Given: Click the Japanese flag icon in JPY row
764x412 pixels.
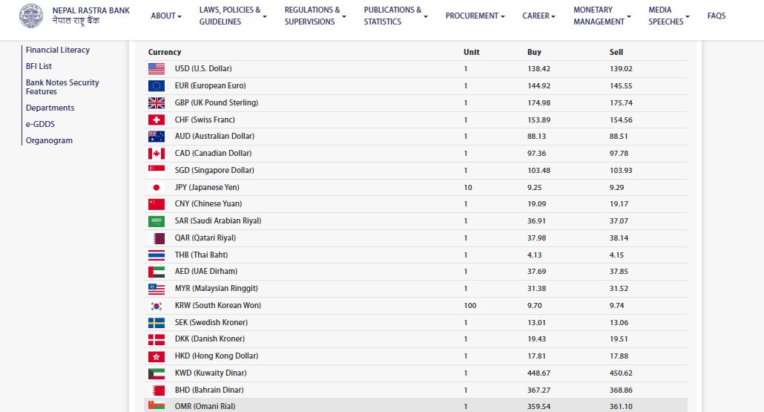Looking at the screenshot, I should click(x=157, y=187).
